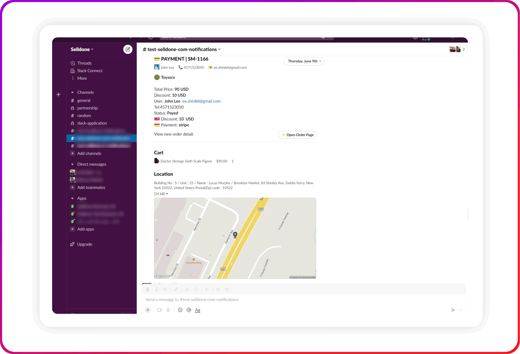Record an audio clip with the microphone icon

click(168, 310)
